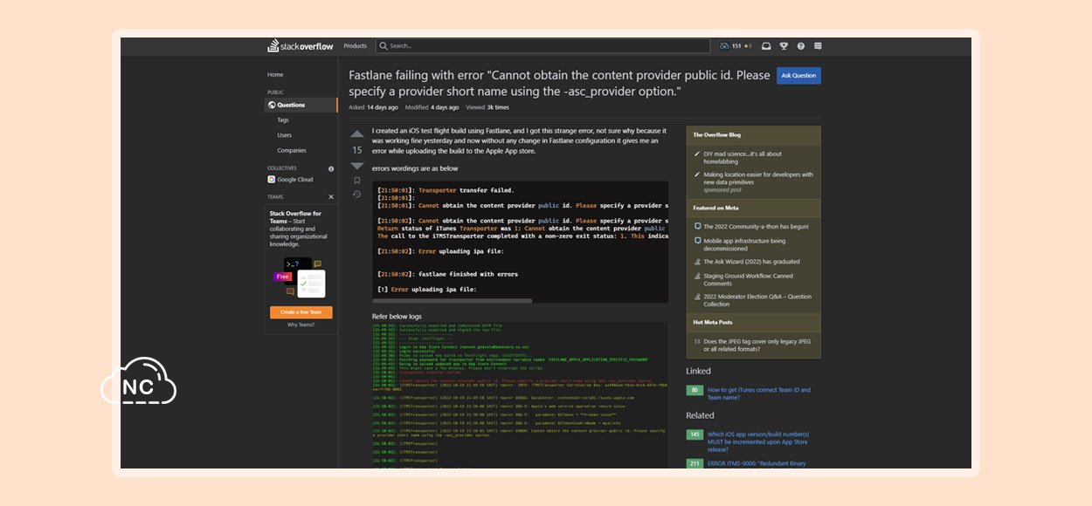Open 2022 Moderator Election Q&A post
This screenshot has width=1092, height=506.
click(x=757, y=300)
